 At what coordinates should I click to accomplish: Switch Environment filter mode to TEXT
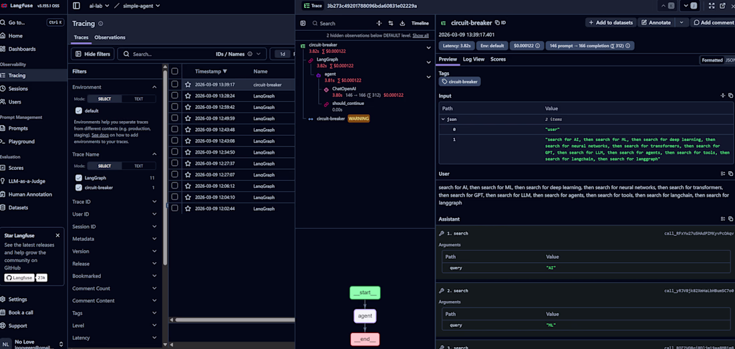[139, 99]
